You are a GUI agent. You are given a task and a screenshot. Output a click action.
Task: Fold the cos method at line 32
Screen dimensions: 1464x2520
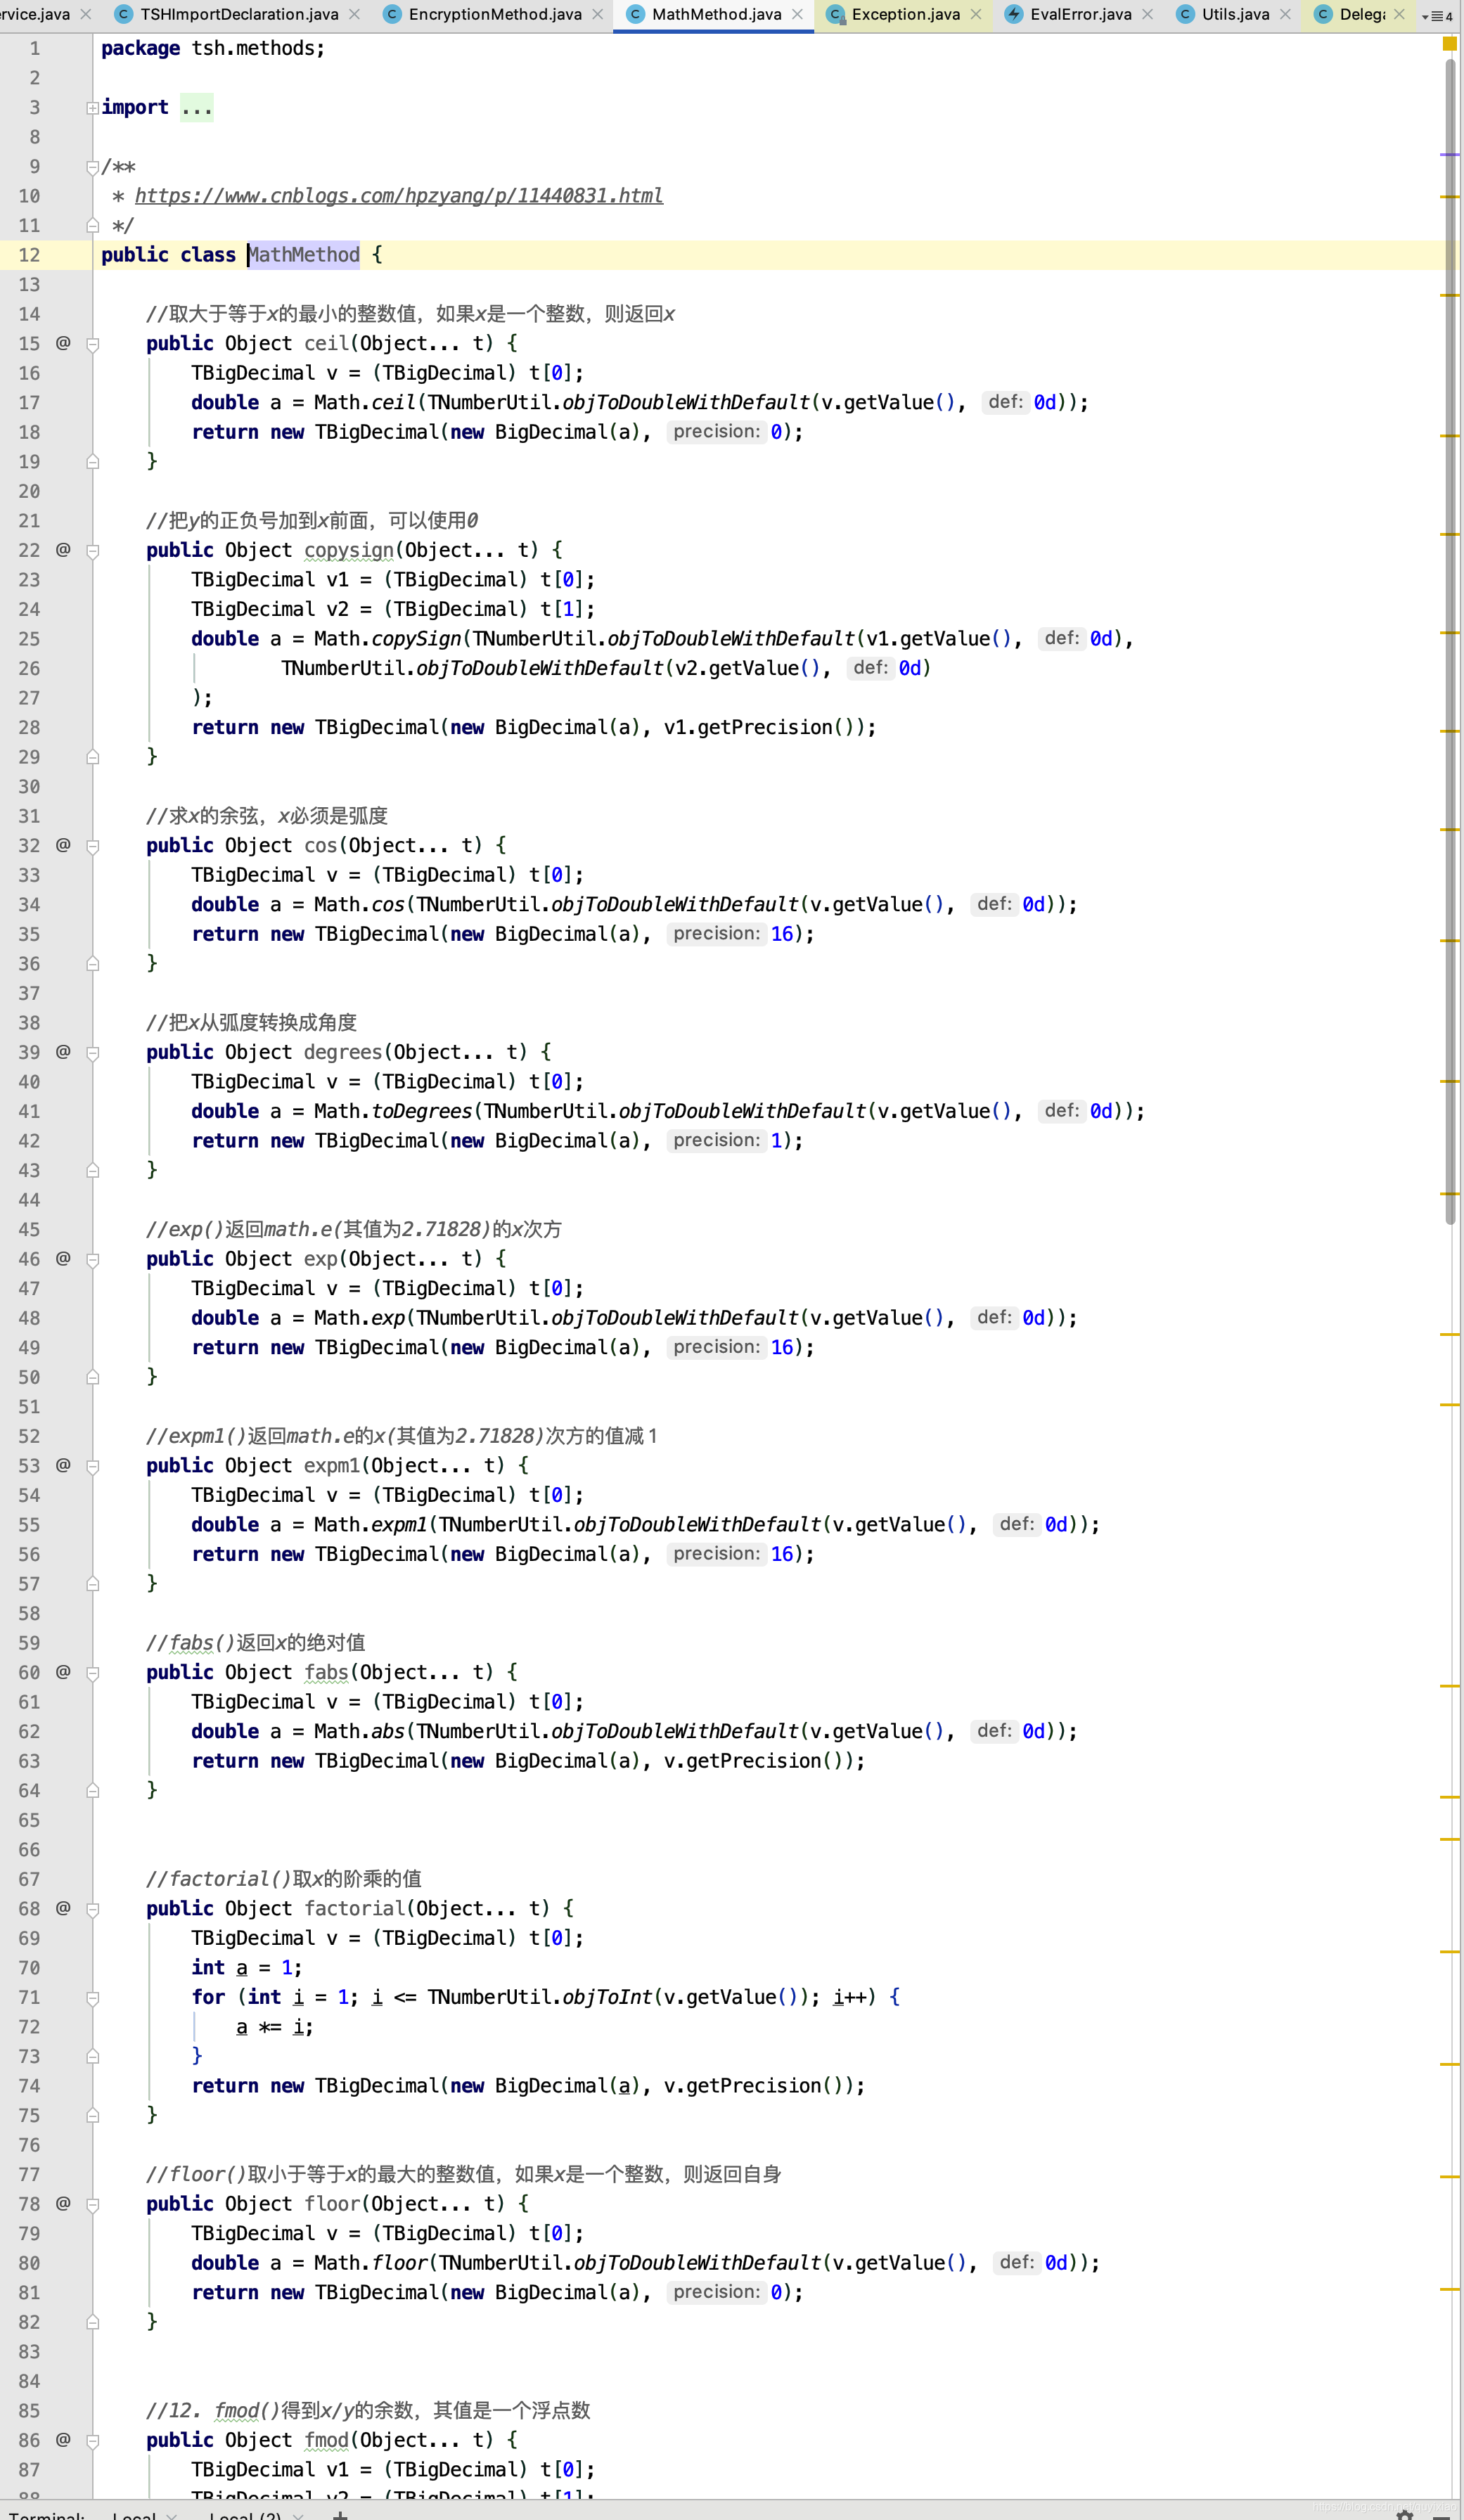tap(92, 846)
